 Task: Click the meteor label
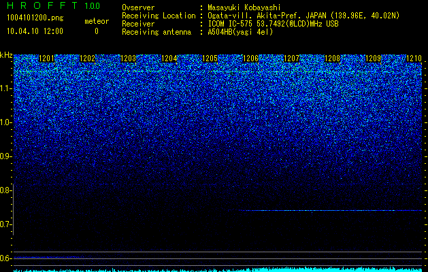pyautogui.click(x=97, y=21)
